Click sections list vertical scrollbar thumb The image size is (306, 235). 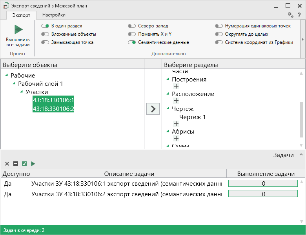click(301, 119)
